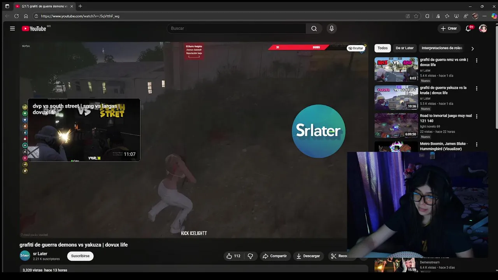Click the search magnifier button

click(x=314, y=28)
